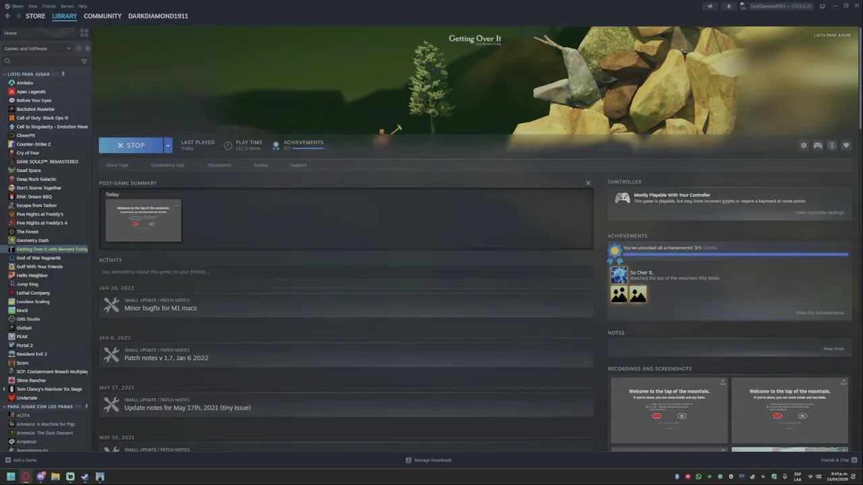Open today's post-game screenshot thumbnail
Viewport: 863px width, 485px height.
point(143,220)
